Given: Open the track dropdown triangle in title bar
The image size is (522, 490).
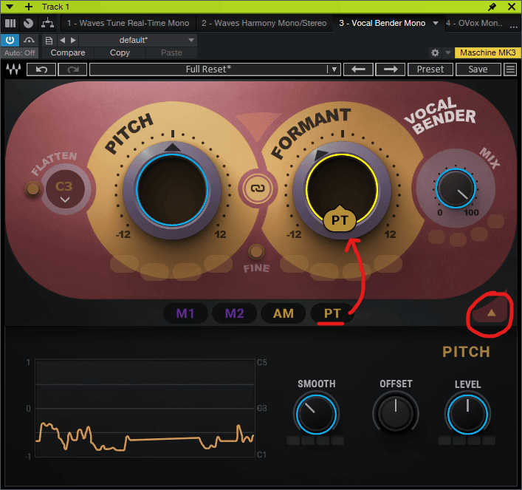Looking at the screenshot, I should click(x=10, y=7).
